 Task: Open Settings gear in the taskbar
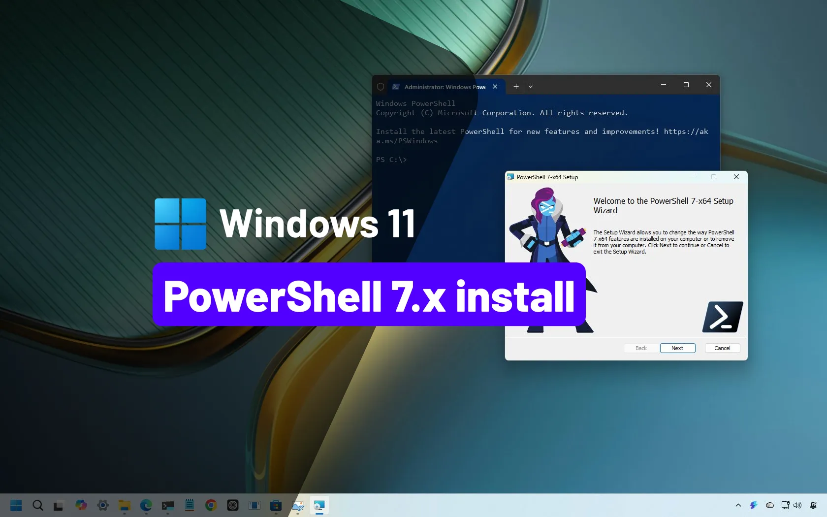[103, 505]
